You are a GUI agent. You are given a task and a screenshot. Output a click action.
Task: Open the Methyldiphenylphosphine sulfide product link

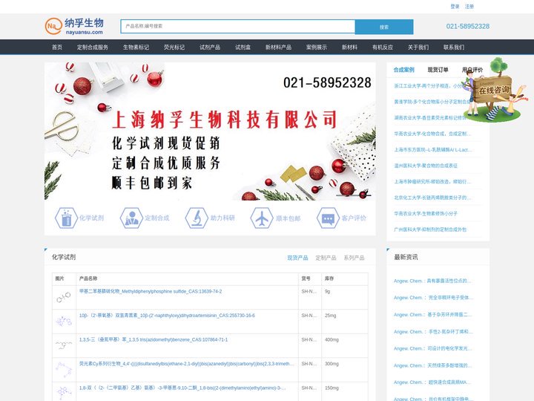(x=151, y=292)
